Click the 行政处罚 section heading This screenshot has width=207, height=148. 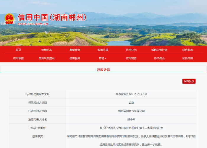point(103,70)
